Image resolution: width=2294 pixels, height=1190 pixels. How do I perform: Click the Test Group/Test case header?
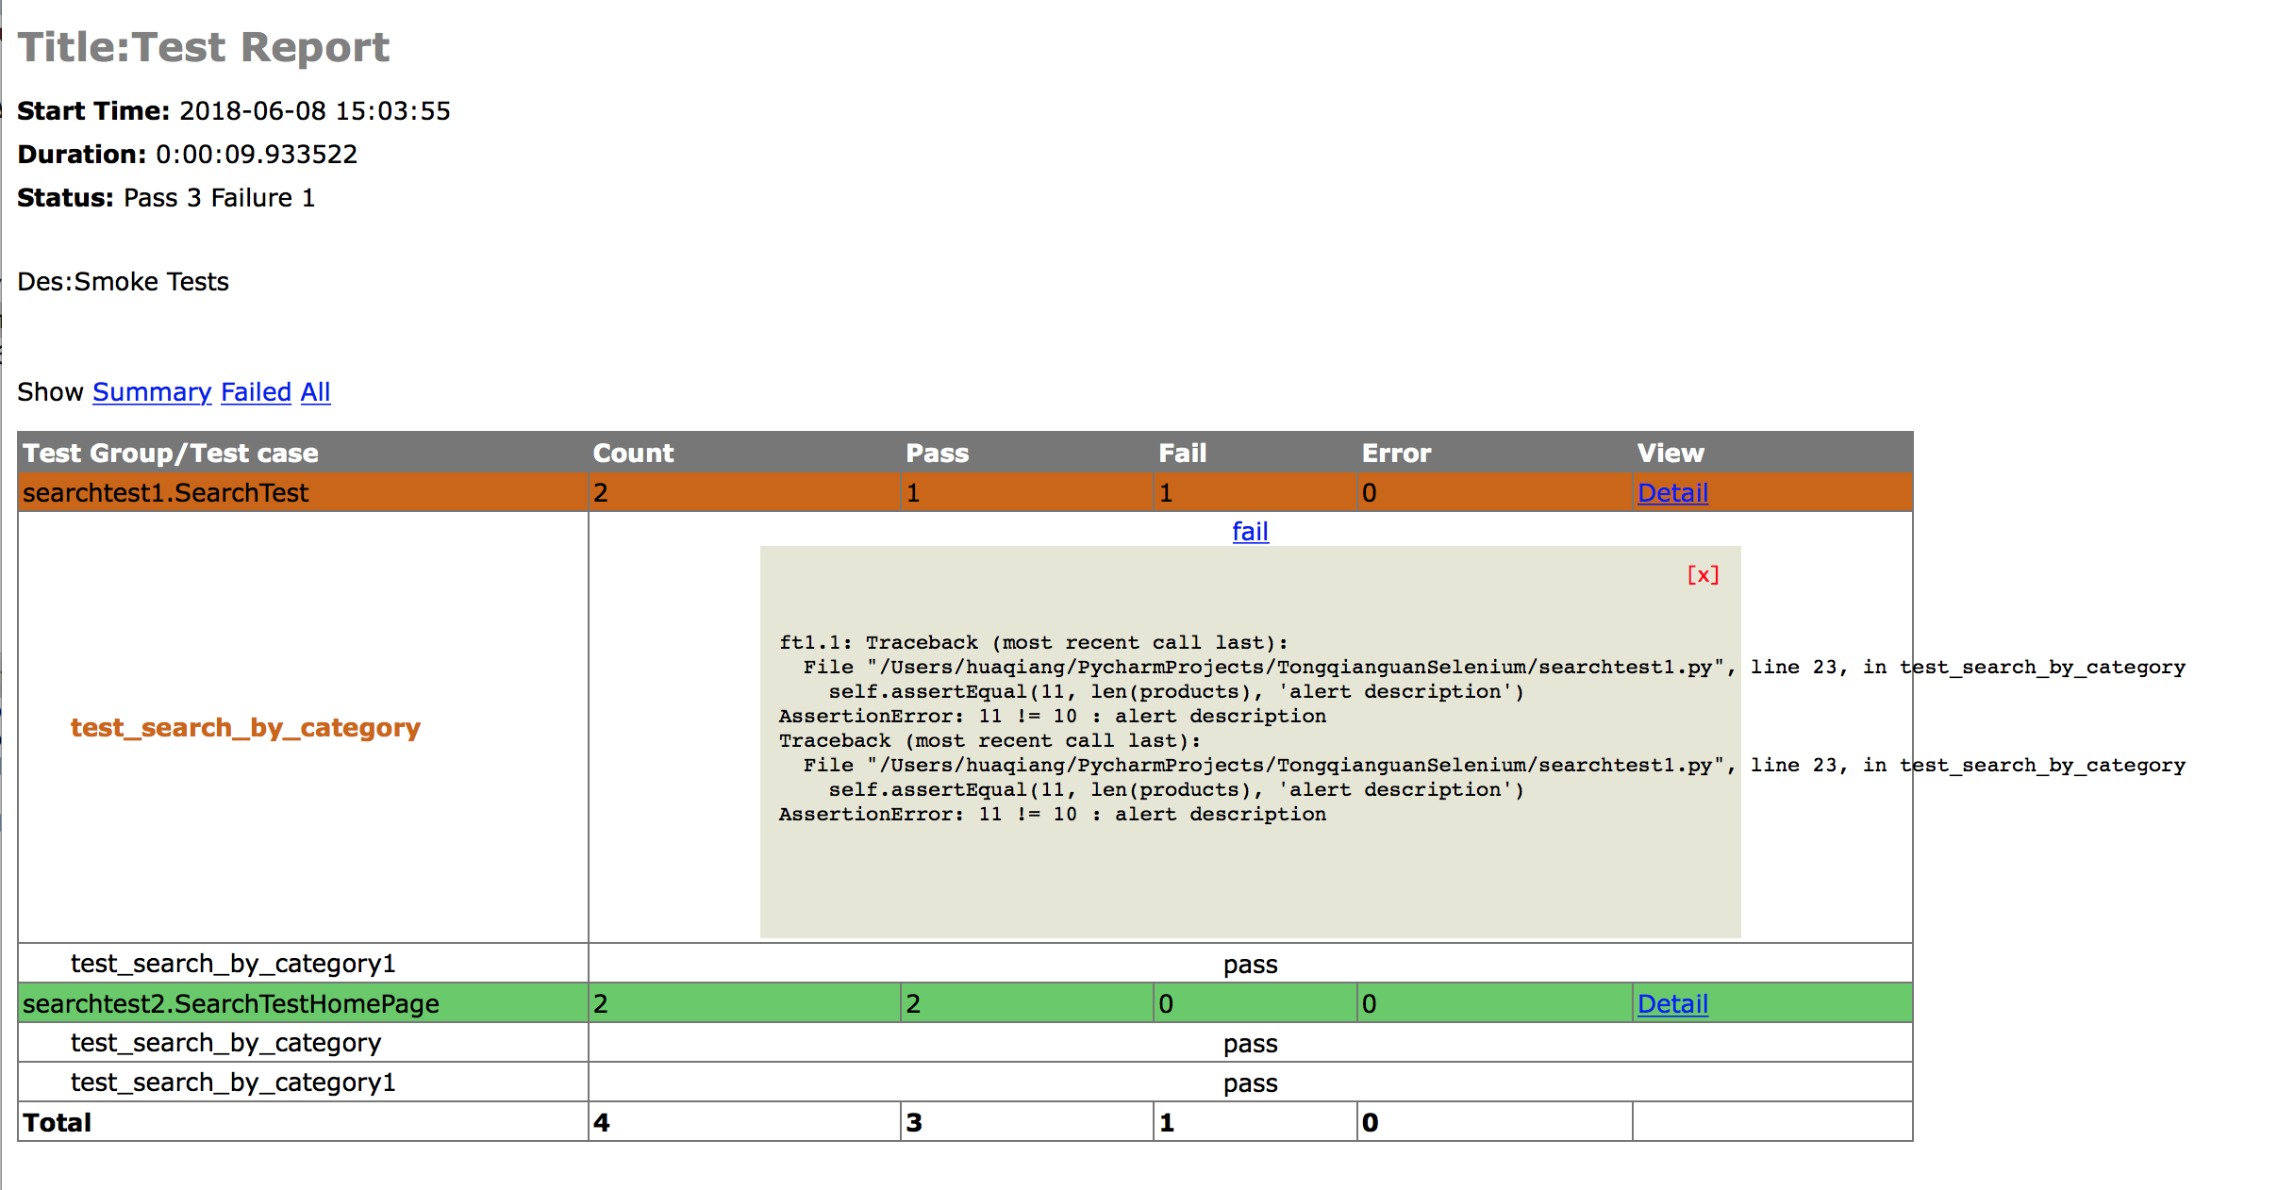click(x=171, y=454)
